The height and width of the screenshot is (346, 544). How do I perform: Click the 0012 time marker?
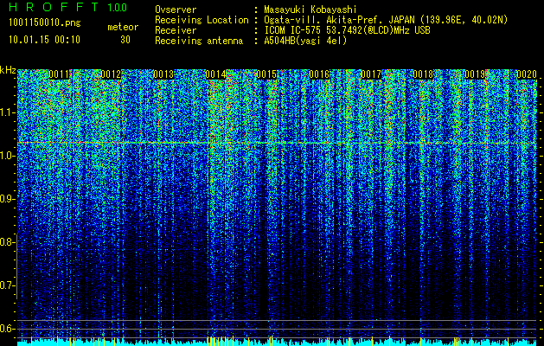click(111, 74)
